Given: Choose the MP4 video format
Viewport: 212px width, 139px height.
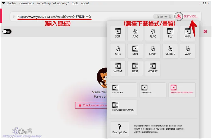Looking at the screenshot, I should (x=135, y=51).
